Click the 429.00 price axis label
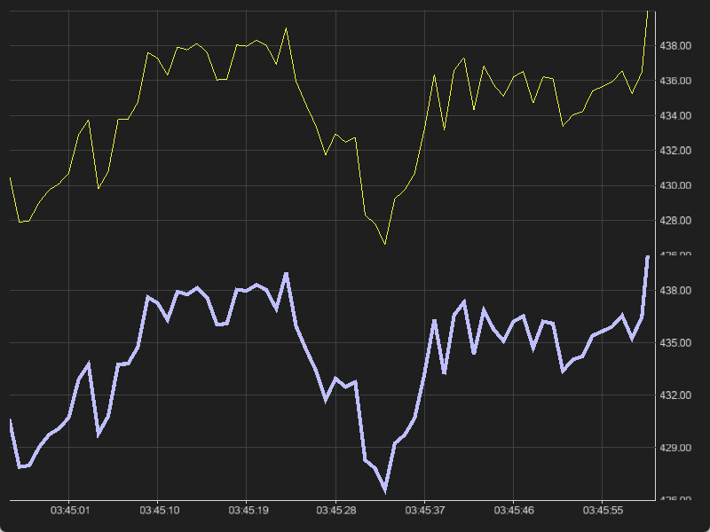The image size is (710, 532). (674, 448)
